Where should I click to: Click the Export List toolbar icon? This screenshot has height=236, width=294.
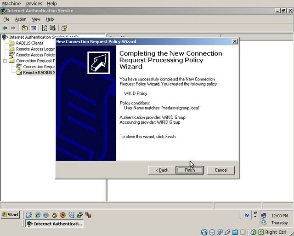(x=53, y=28)
